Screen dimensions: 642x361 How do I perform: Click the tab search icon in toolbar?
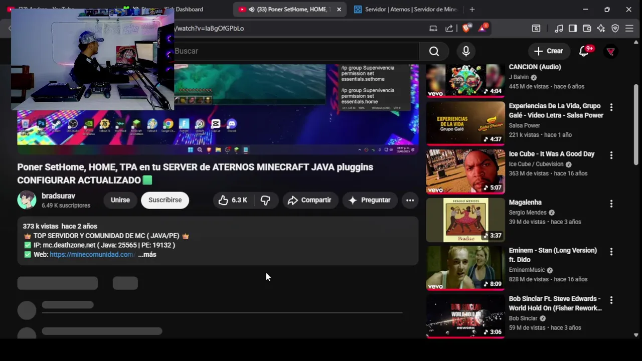[x=536, y=29]
